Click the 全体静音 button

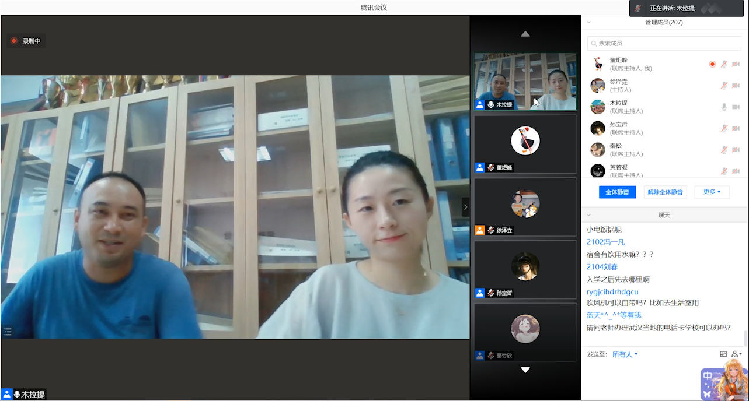pos(617,192)
